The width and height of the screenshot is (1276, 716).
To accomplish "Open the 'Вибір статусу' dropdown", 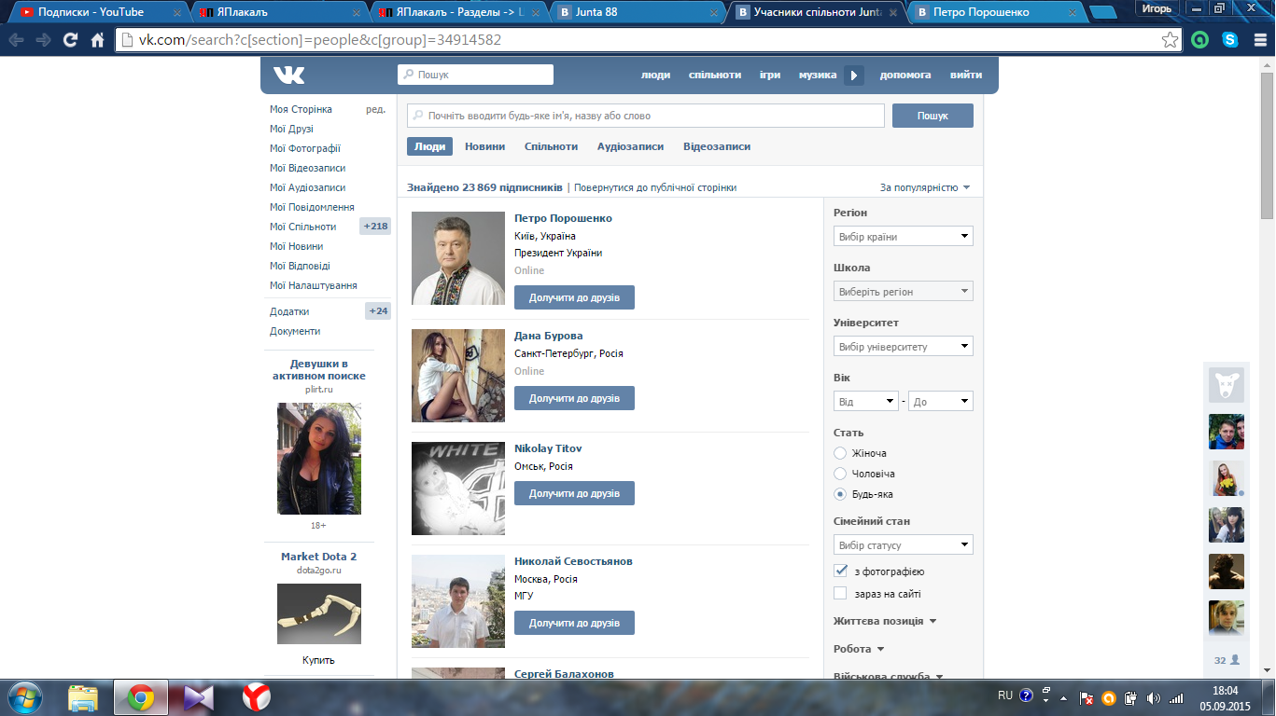I will coord(904,544).
